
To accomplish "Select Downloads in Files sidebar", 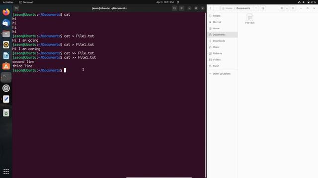I will 223,41.
